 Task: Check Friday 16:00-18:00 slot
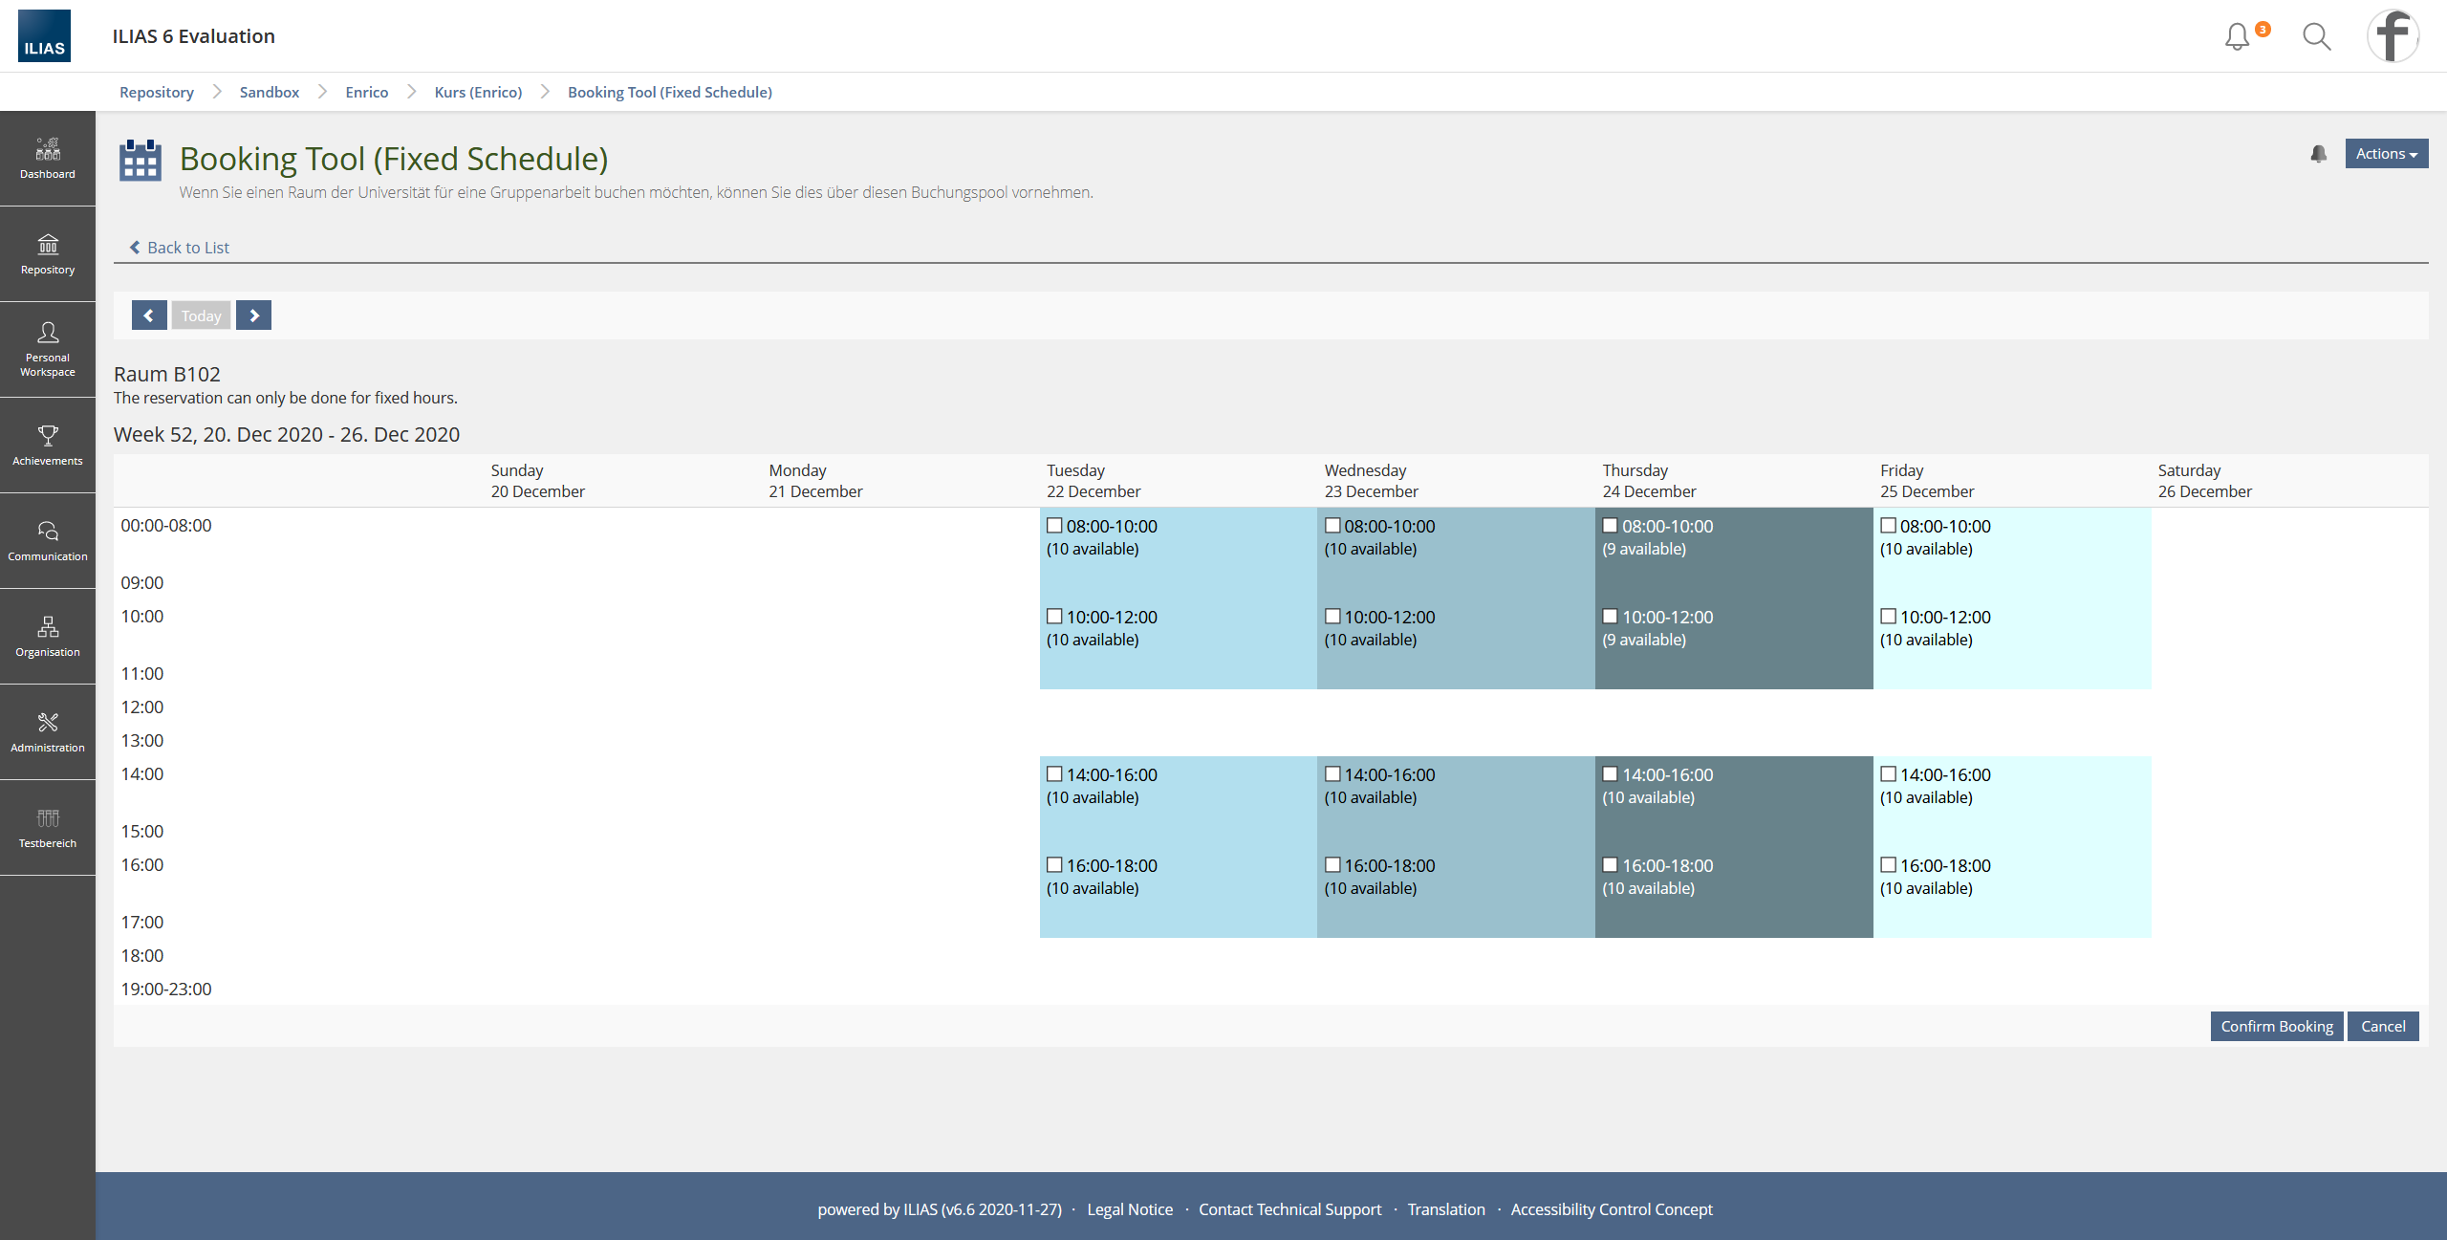(1888, 865)
